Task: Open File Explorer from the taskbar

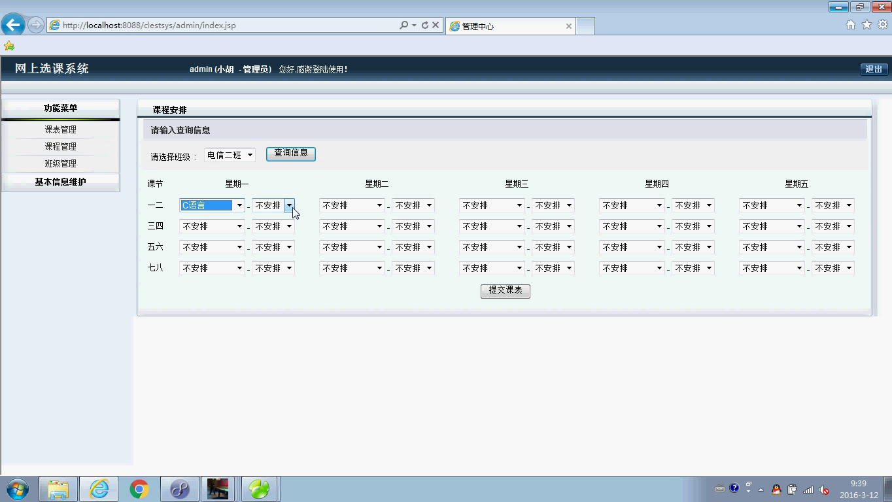Action: [x=58, y=489]
